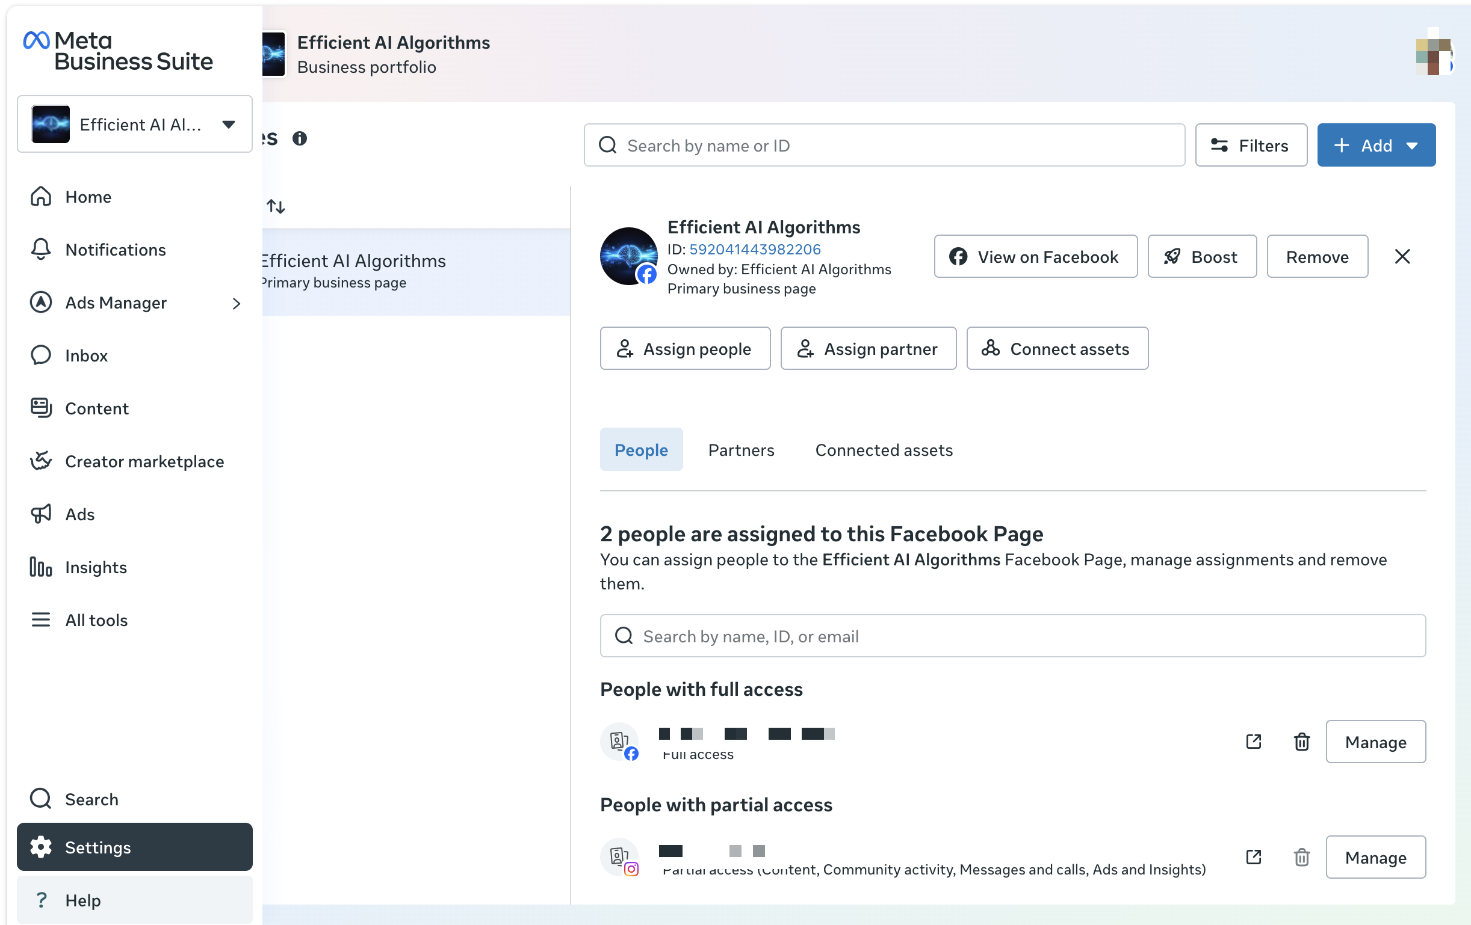Click the Meta Business Suite logo
The image size is (1471, 925).
pyautogui.click(x=117, y=51)
